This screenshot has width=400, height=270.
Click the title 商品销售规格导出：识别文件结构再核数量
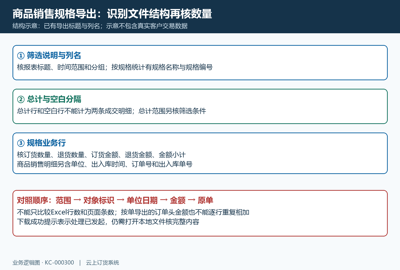click(112, 14)
